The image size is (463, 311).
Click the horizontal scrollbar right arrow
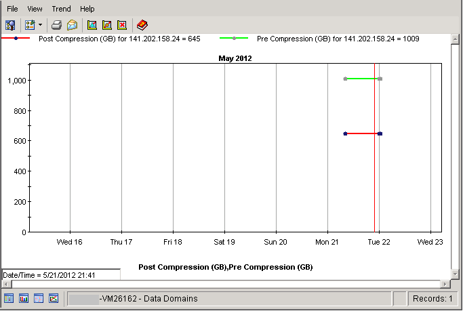pyautogui.click(x=445, y=284)
